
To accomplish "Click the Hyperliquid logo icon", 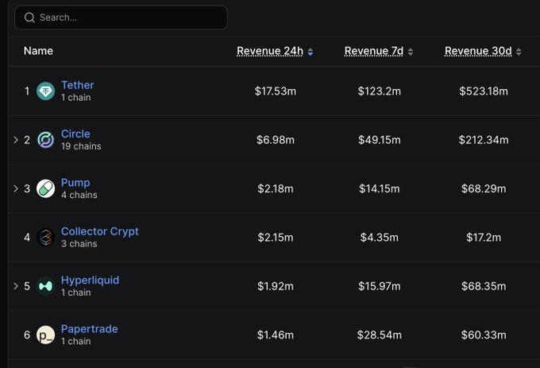I will click(45, 286).
